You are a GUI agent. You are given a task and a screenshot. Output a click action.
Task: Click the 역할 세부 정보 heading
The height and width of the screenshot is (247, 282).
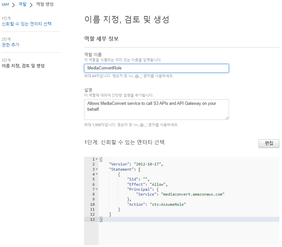tap(101, 39)
